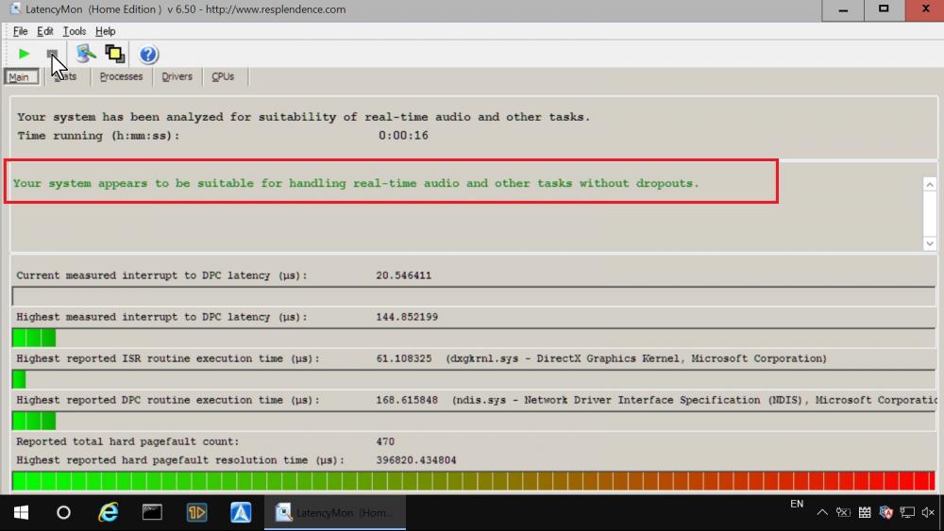The image size is (944, 531).
Task: Click the ISR routine execution time bar
Action: coord(474,379)
